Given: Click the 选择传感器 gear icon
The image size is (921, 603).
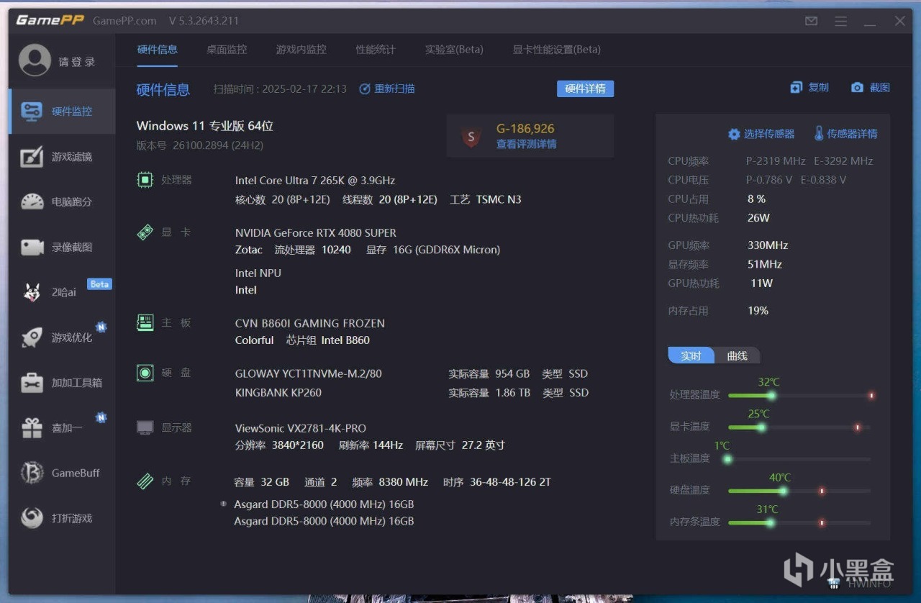Looking at the screenshot, I should pos(734,134).
